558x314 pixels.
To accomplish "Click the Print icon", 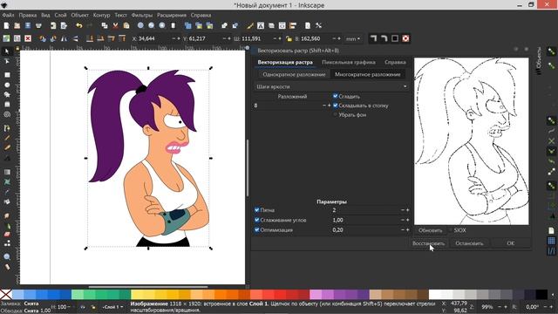I will 38,25.
